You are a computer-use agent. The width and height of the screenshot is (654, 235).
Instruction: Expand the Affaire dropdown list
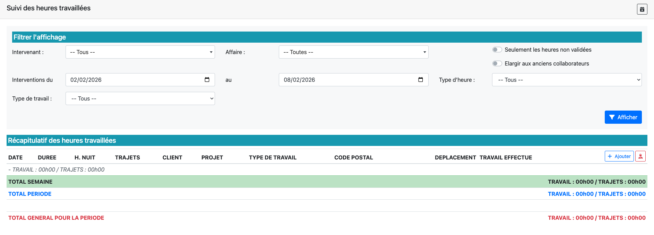pos(353,52)
